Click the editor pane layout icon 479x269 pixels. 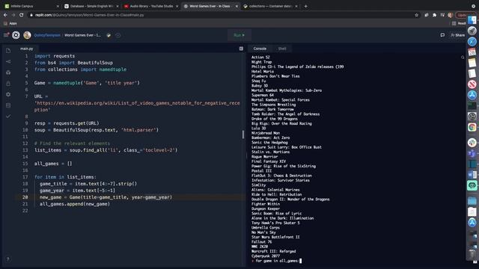241,49
